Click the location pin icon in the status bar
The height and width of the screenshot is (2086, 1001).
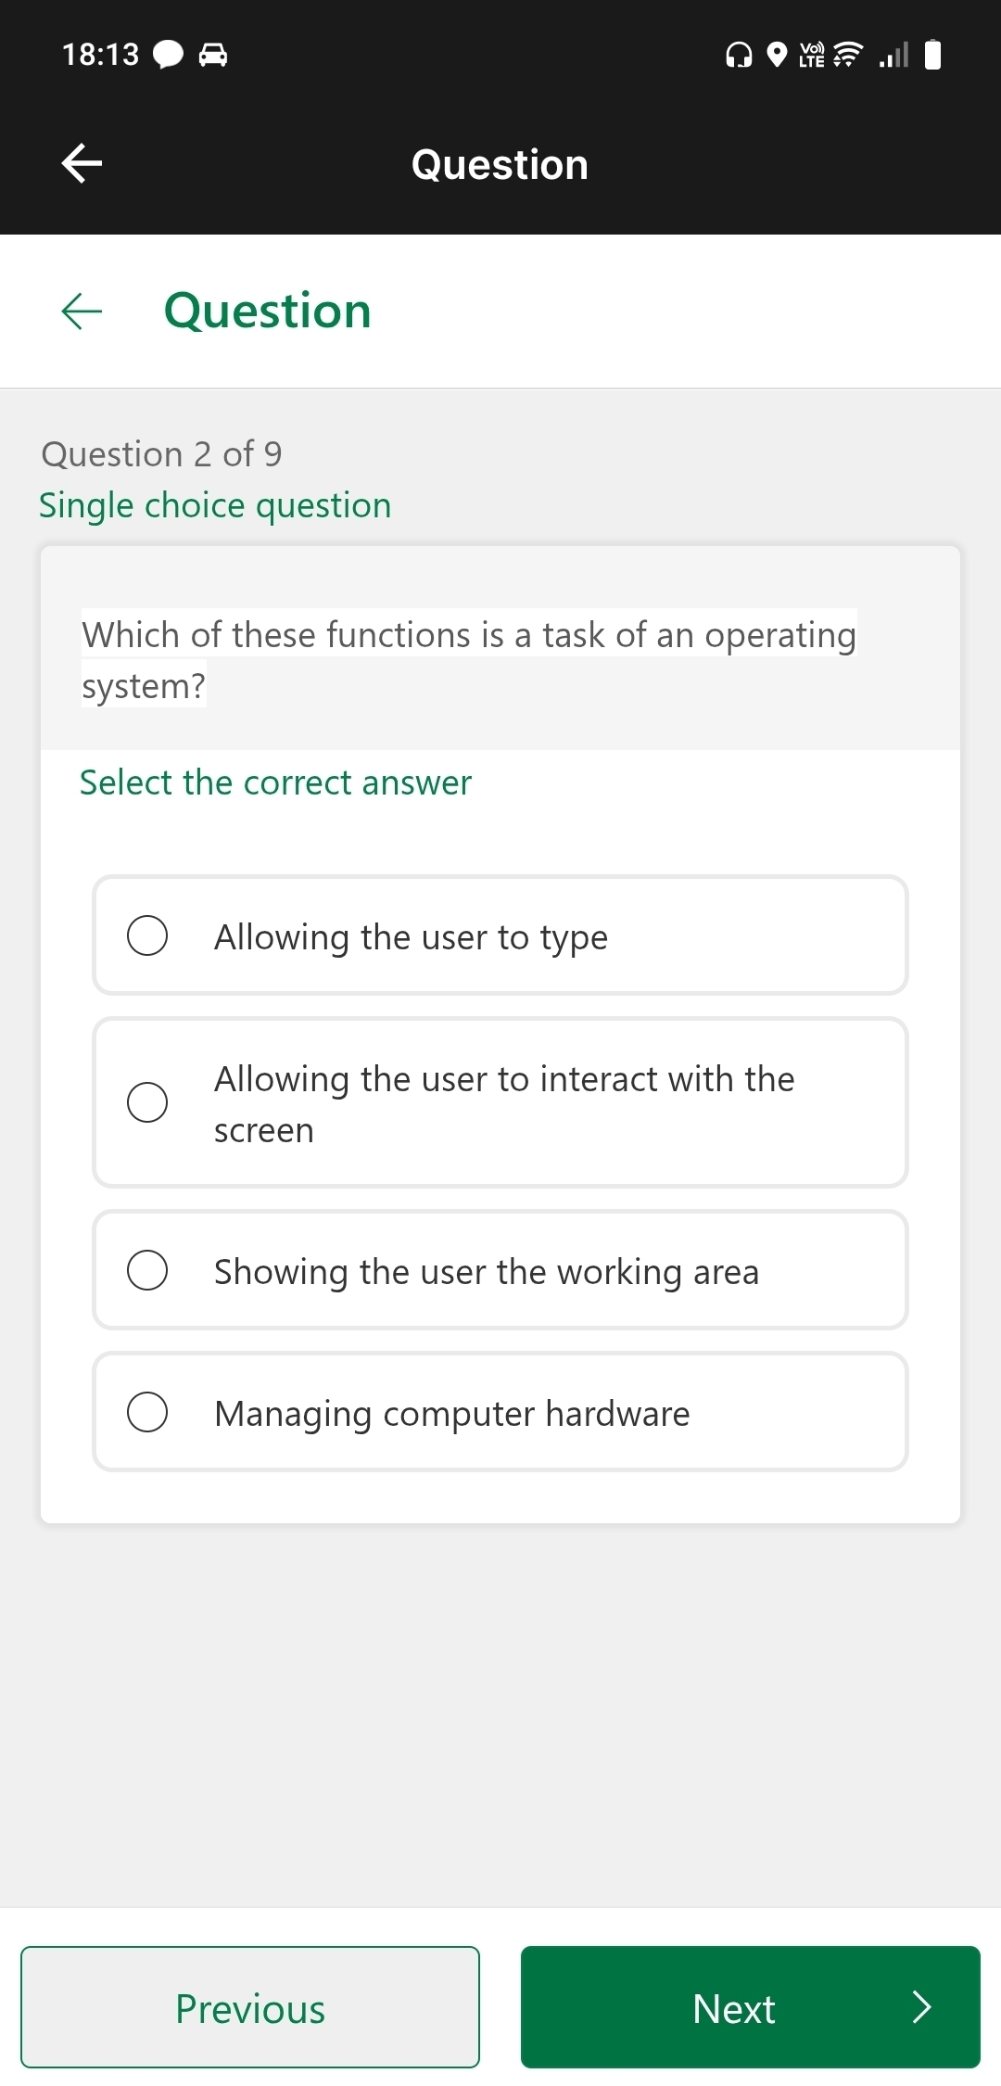point(779,56)
